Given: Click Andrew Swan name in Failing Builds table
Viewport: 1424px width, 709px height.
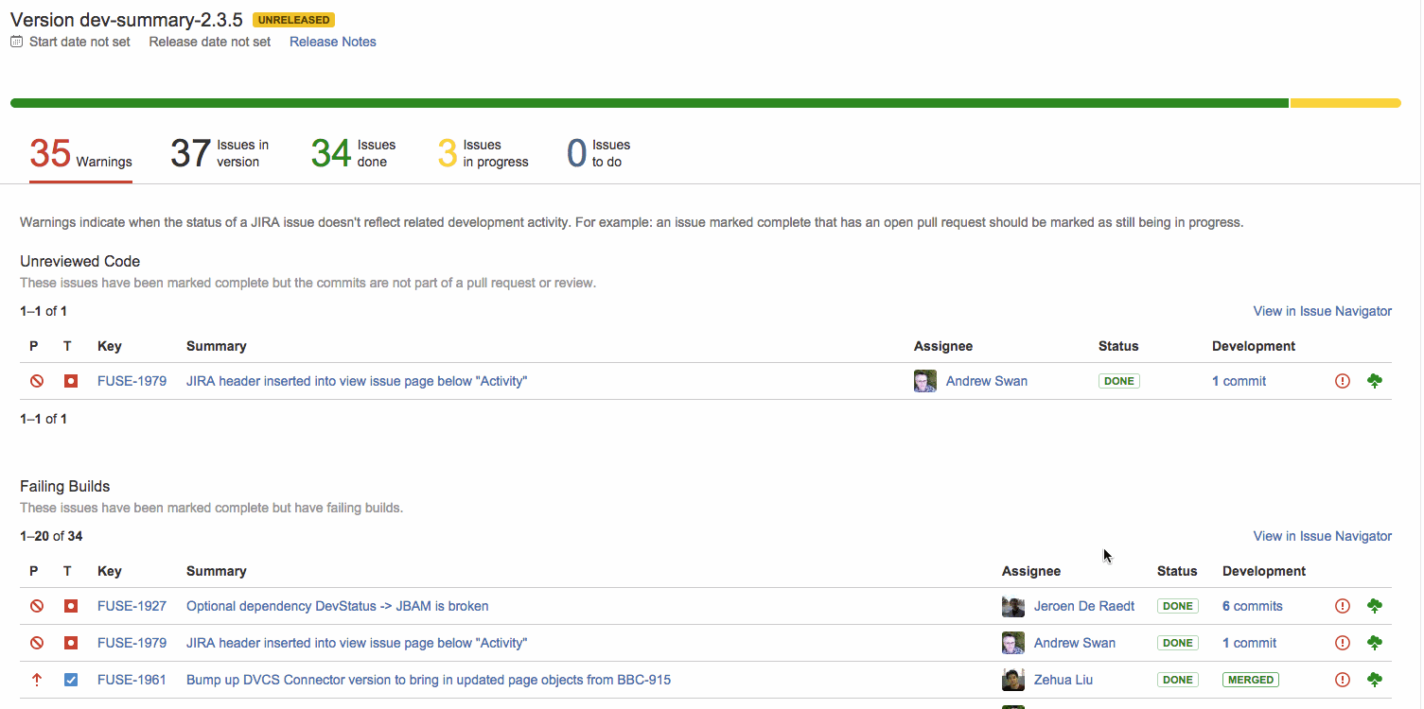Looking at the screenshot, I should pyautogui.click(x=1075, y=643).
